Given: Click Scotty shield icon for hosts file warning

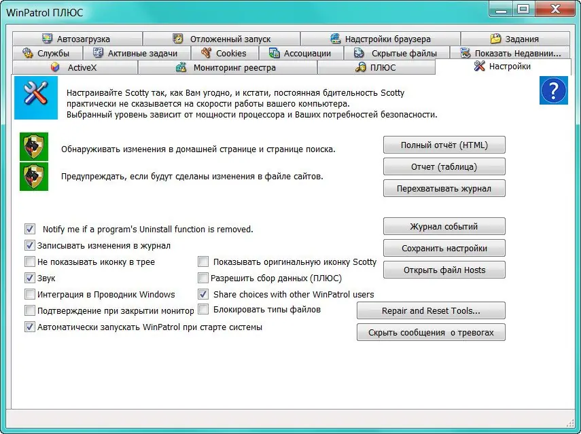Looking at the screenshot, I should (x=34, y=177).
